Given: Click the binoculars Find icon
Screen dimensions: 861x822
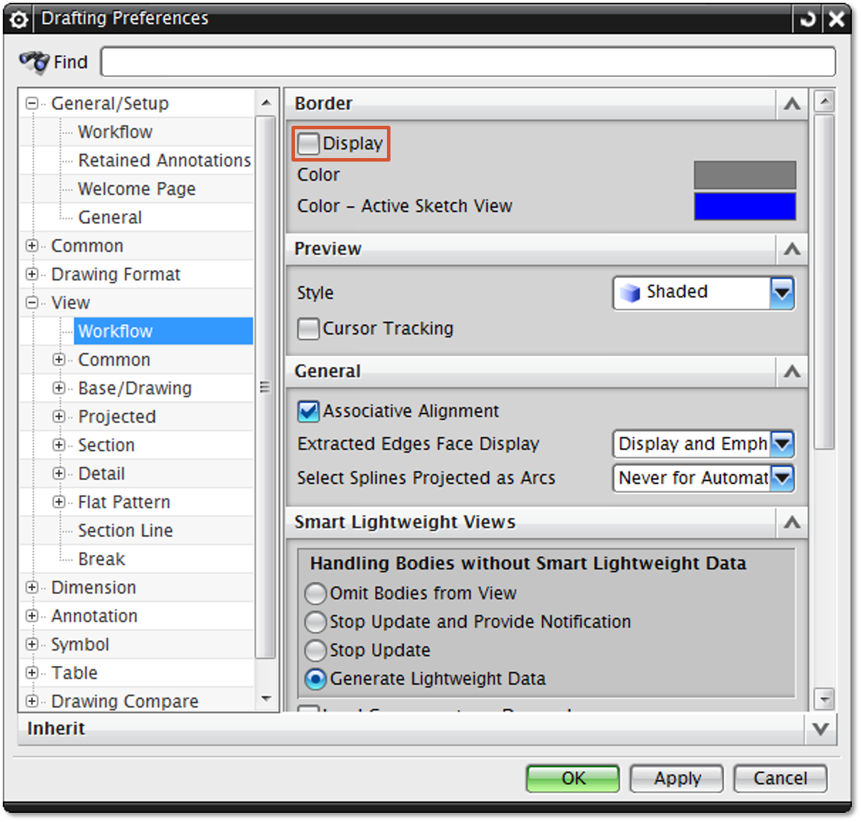Looking at the screenshot, I should pos(34,62).
